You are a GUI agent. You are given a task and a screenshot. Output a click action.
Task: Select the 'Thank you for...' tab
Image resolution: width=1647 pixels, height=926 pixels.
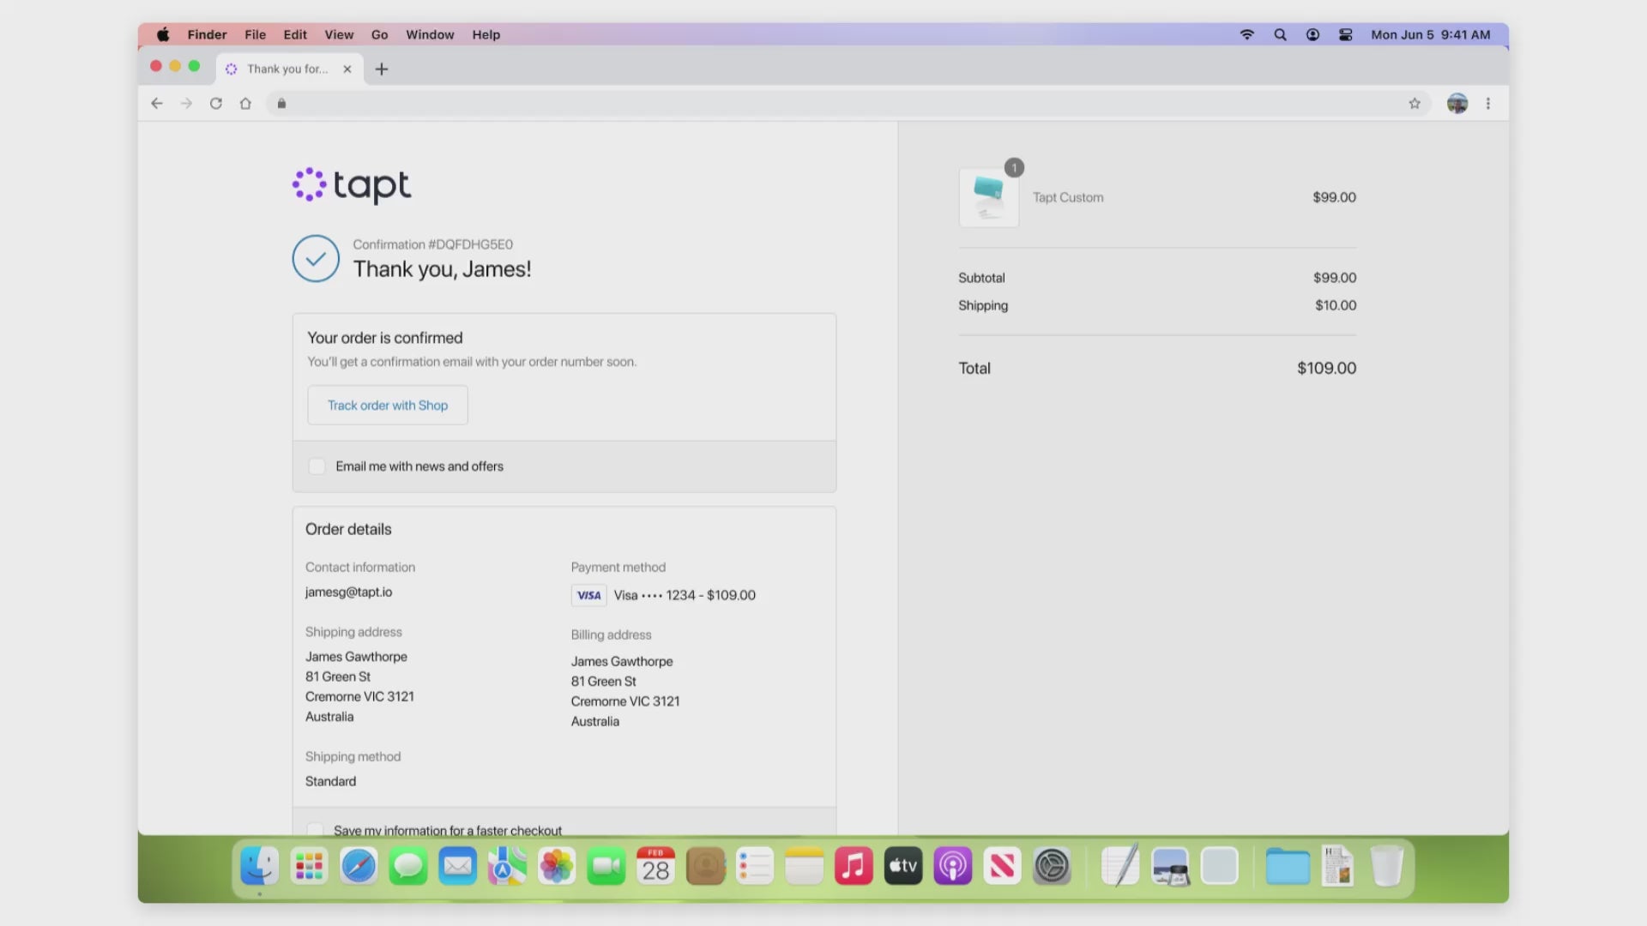pyautogui.click(x=289, y=69)
